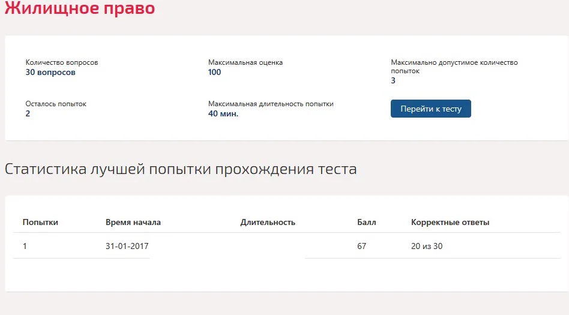The image size is (569, 315).
Task: Select attempt number 1 in table row
Action: pos(25,246)
